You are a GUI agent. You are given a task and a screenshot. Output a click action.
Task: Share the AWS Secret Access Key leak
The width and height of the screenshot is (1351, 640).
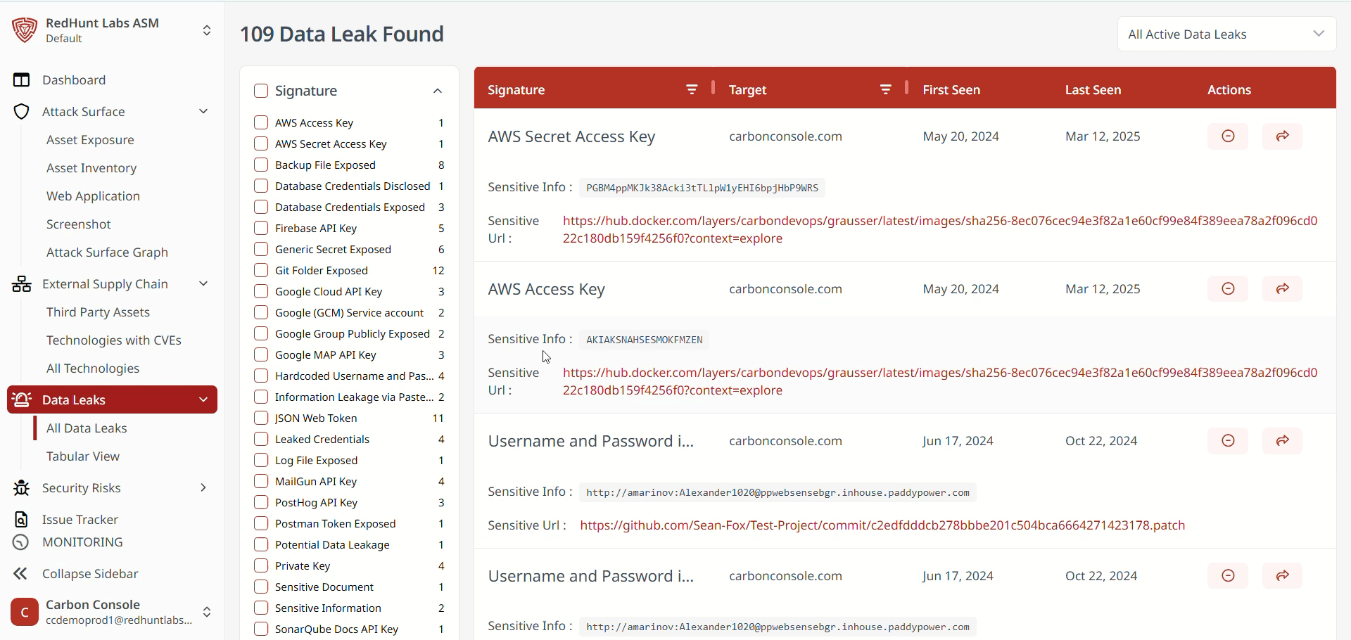pyautogui.click(x=1282, y=136)
